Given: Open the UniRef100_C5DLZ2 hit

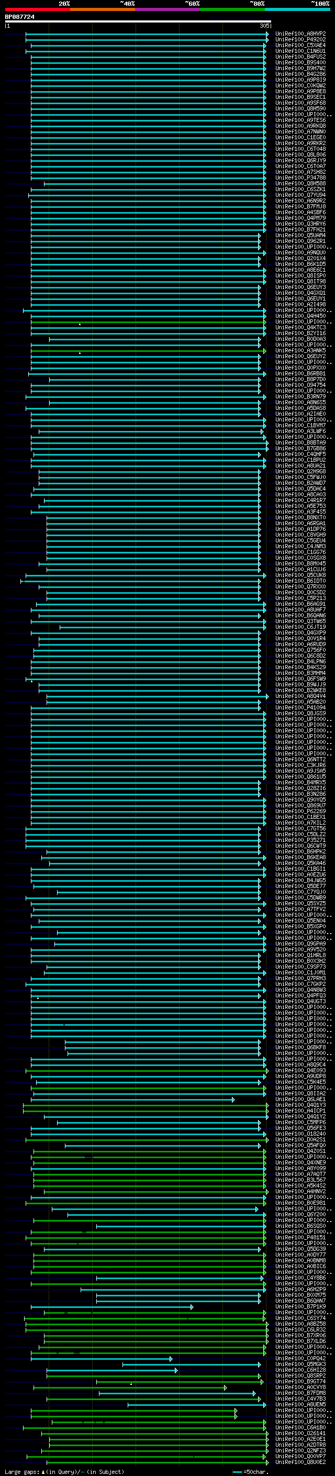Looking at the screenshot, I should [x=300, y=834].
